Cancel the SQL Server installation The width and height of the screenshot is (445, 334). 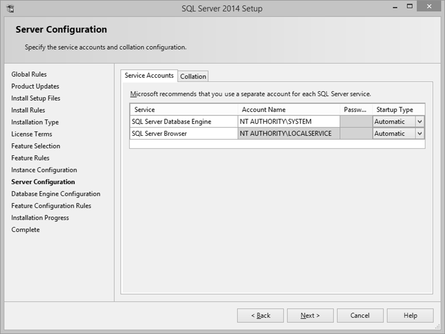[x=360, y=315]
